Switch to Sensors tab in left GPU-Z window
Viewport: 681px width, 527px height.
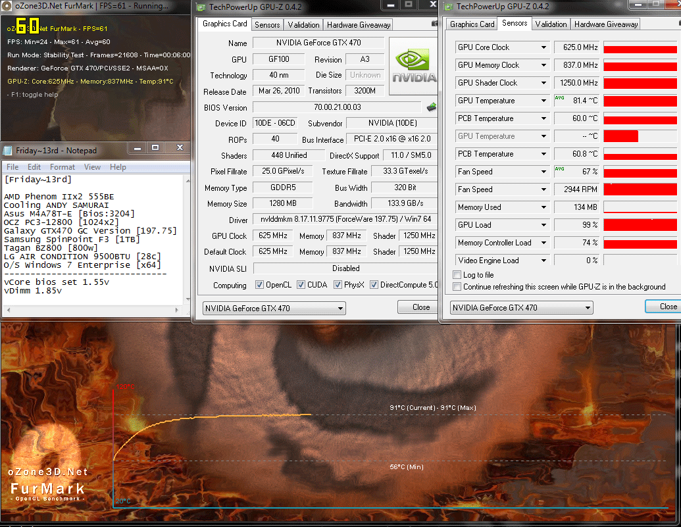267,25
